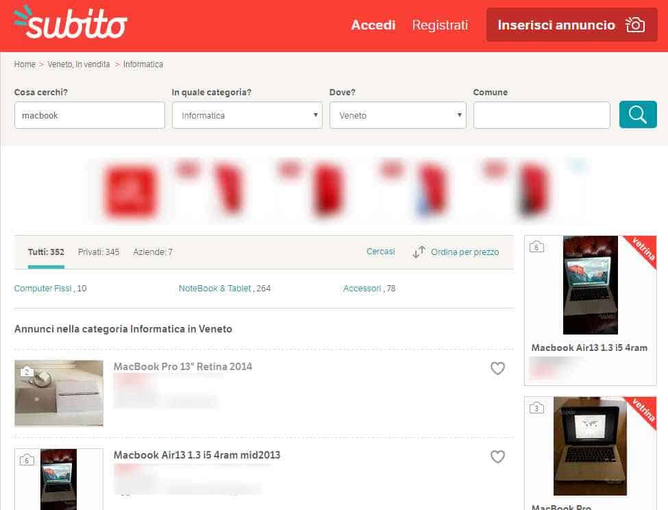The image size is (668, 510).
Task: Click the Inserisci annuncio button
Action: point(571,25)
